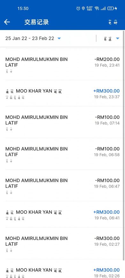
Task: Open the +RM300.00 receipt at 06:41
Action: (62, 214)
